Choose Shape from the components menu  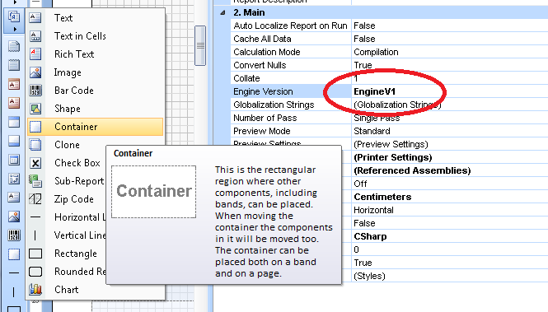click(95, 109)
